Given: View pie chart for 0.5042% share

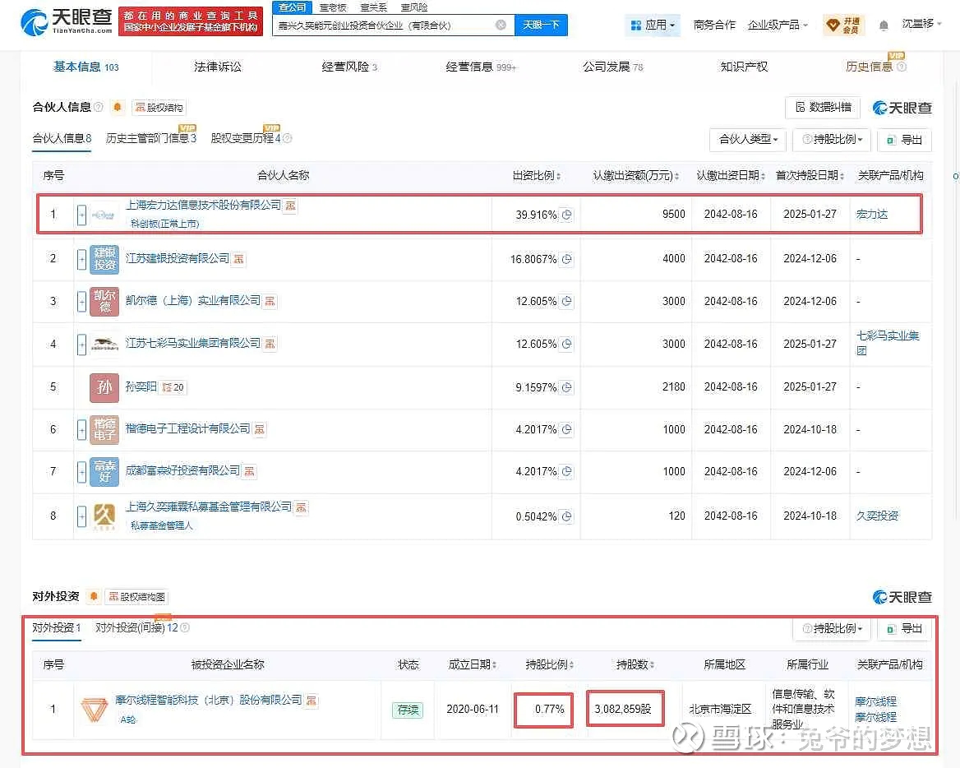Looking at the screenshot, I should pos(567,516).
